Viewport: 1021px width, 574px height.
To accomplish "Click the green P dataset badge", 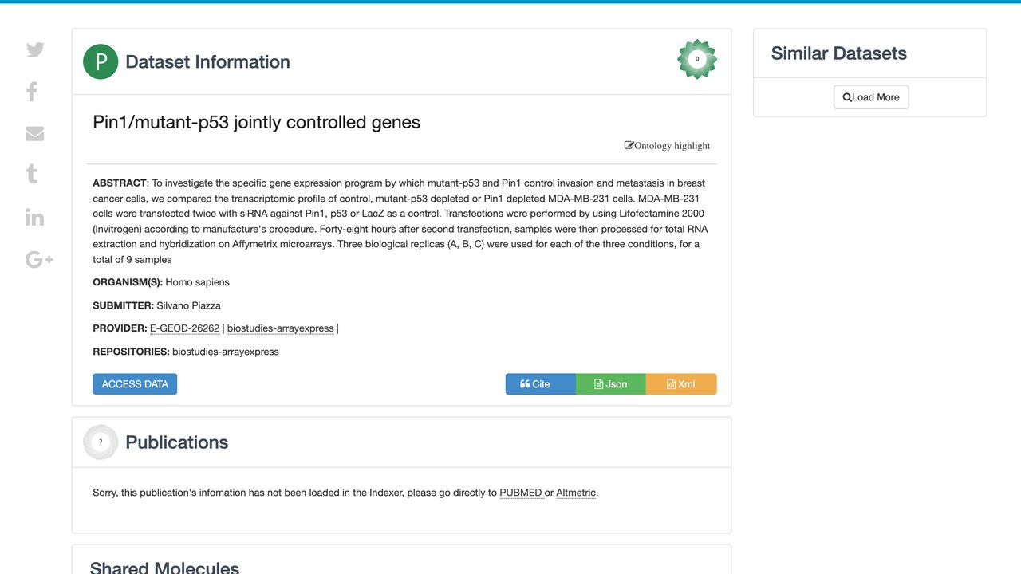I will tap(101, 62).
